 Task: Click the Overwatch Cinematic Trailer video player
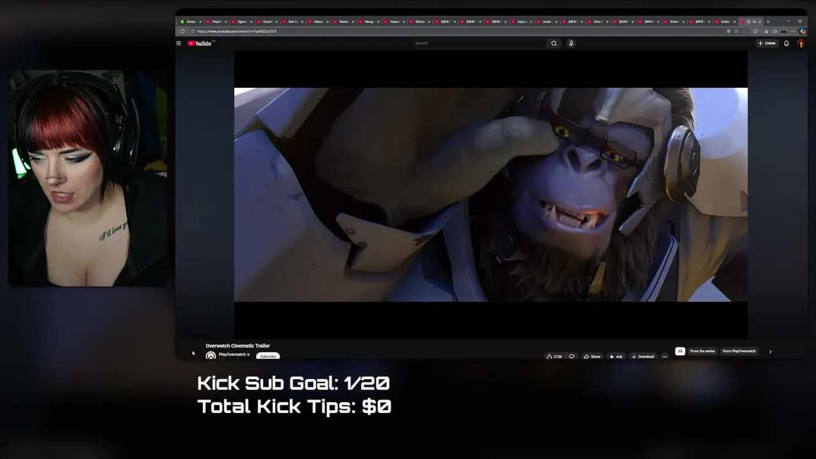coord(491,194)
